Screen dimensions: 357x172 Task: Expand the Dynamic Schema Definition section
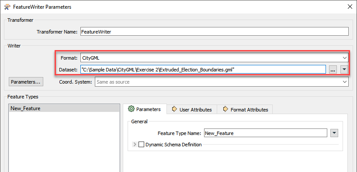click(x=135, y=144)
